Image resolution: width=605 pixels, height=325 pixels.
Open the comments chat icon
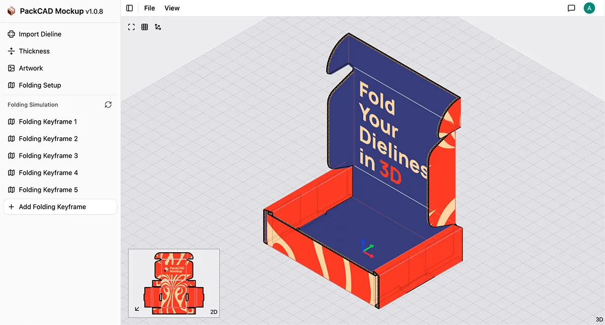[571, 8]
